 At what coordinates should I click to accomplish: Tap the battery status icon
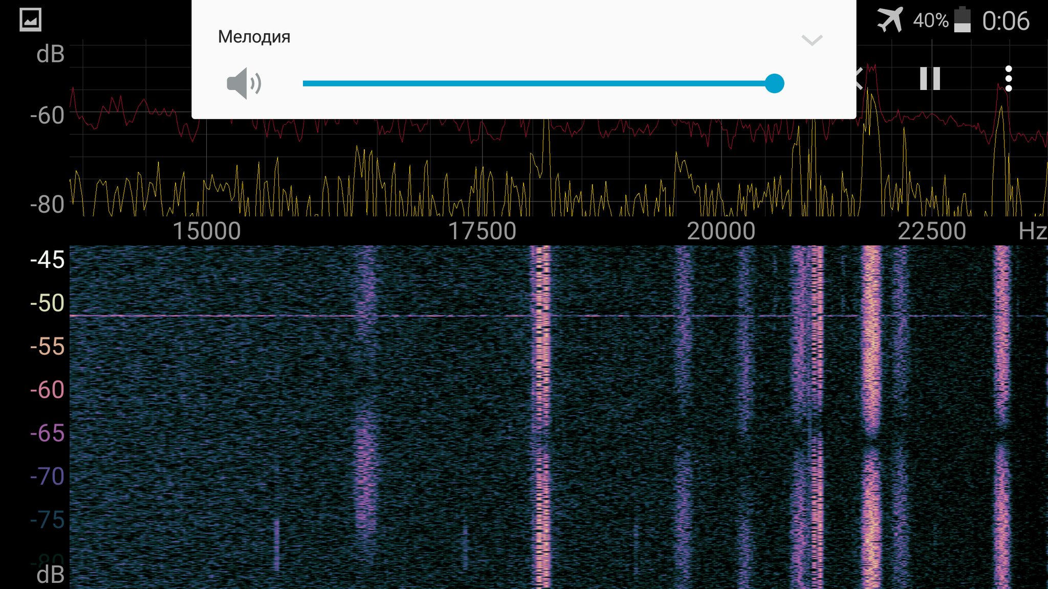962,20
